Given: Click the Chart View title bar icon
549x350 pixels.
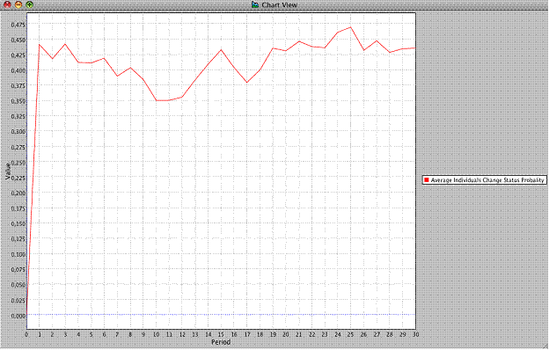Looking at the screenshot, I should [255, 4].
